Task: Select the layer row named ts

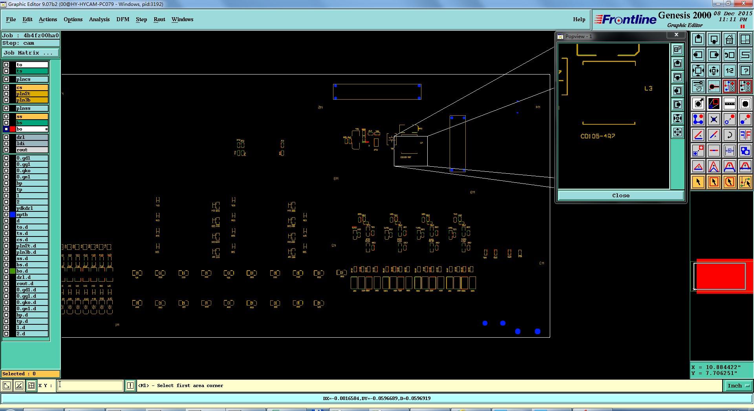Action: pyautogui.click(x=32, y=71)
